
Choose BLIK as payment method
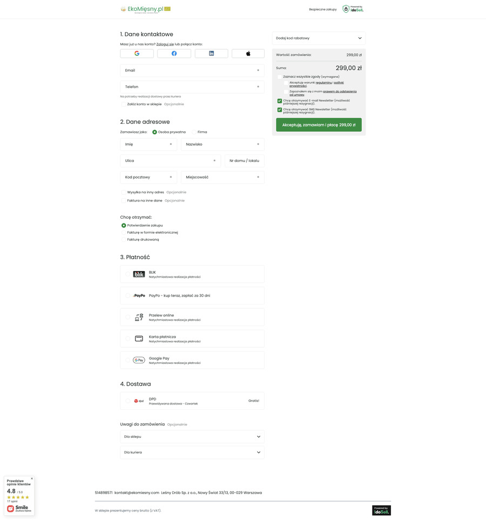(128, 274)
